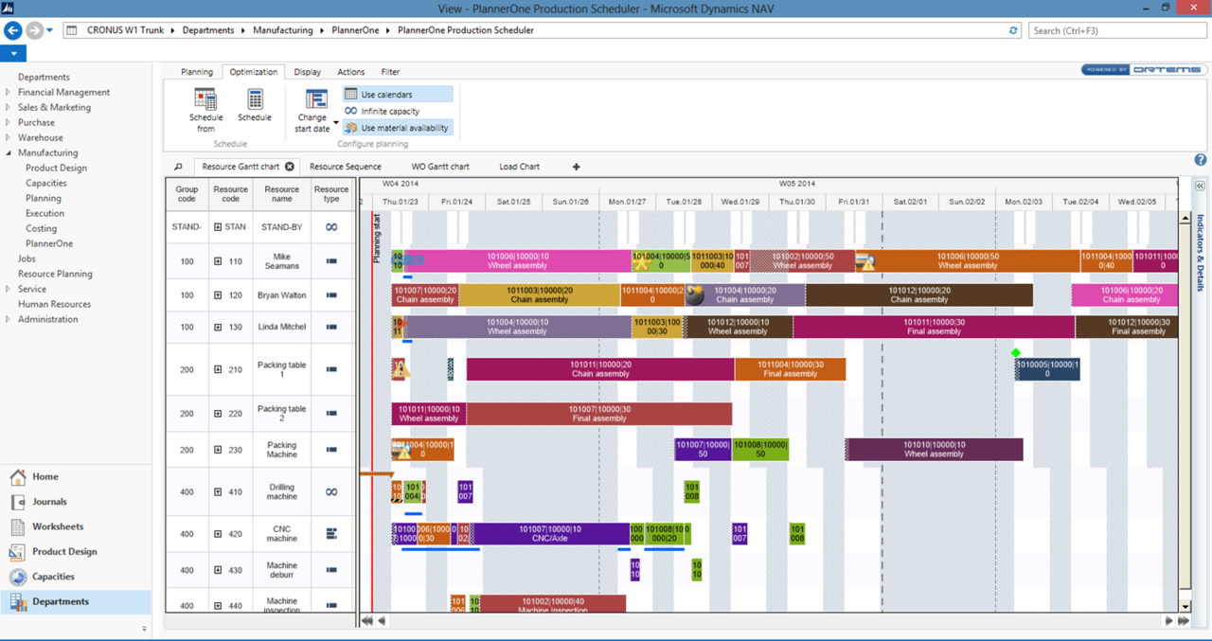
Task: Click the navigate forward arrow button
Action: [34, 30]
